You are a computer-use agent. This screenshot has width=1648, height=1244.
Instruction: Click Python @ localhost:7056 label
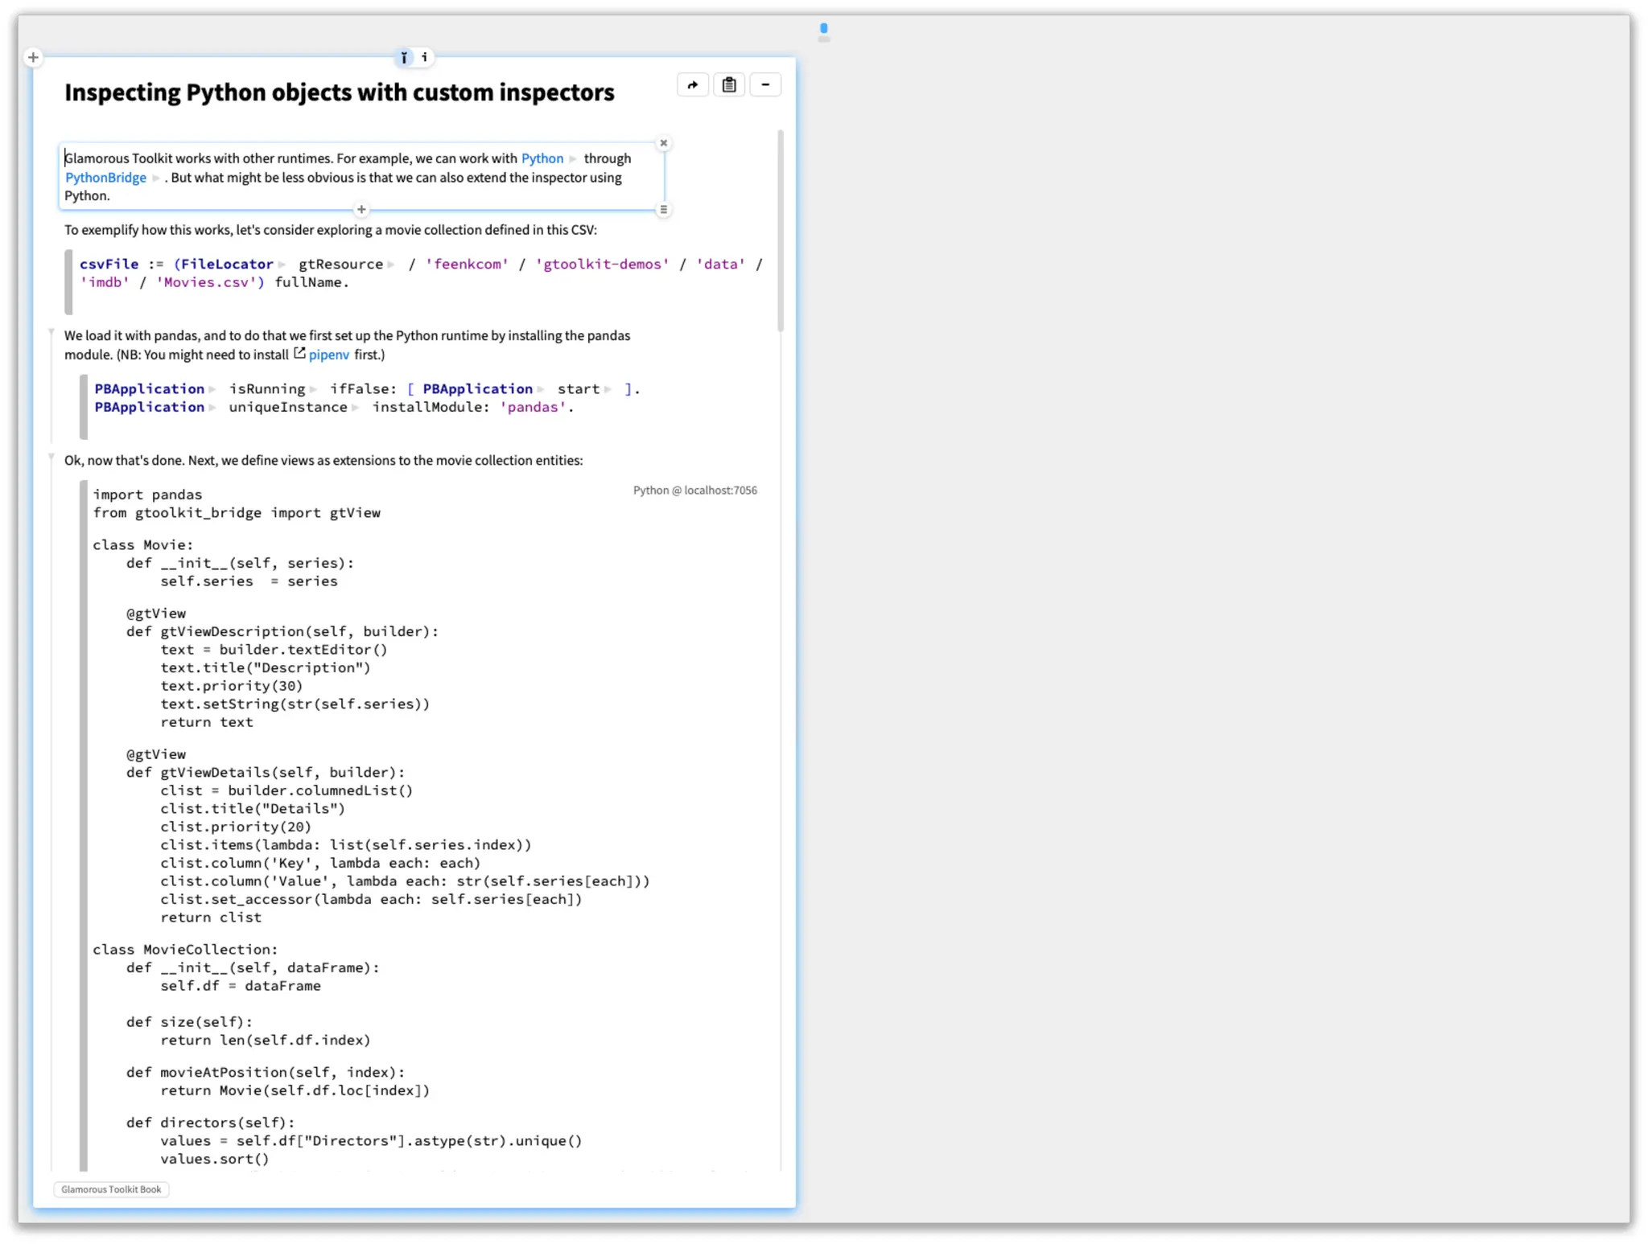tap(694, 491)
